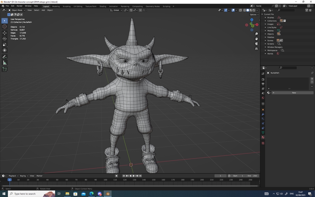Switch to the Sculpting workspace tab
The image size is (315, 197).
pos(67,7)
